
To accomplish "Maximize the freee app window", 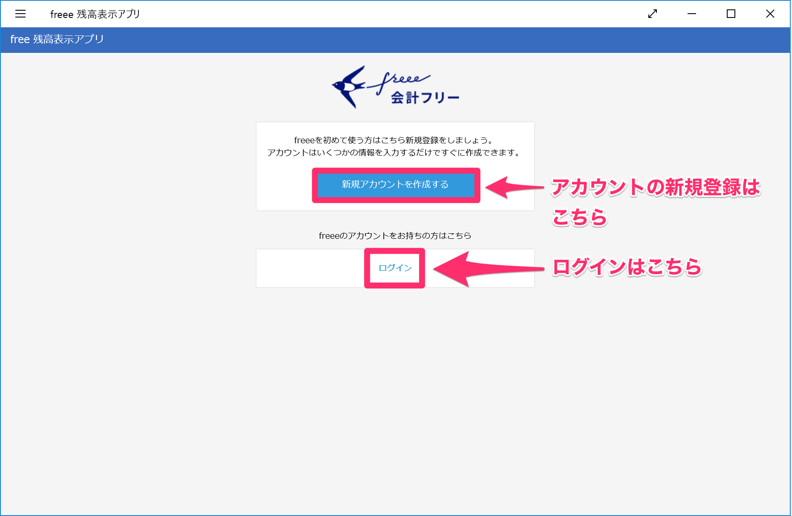I will pos(731,14).
